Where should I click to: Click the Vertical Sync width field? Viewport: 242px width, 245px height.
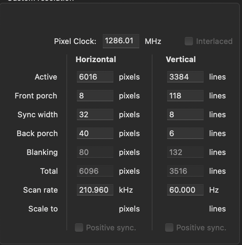point(185,114)
